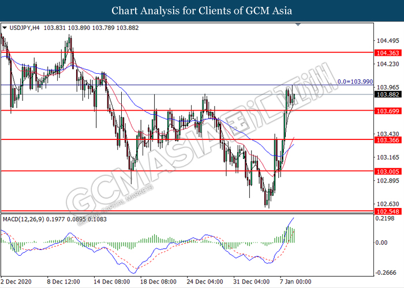Click the MACD zero level label 0.00

382,242
